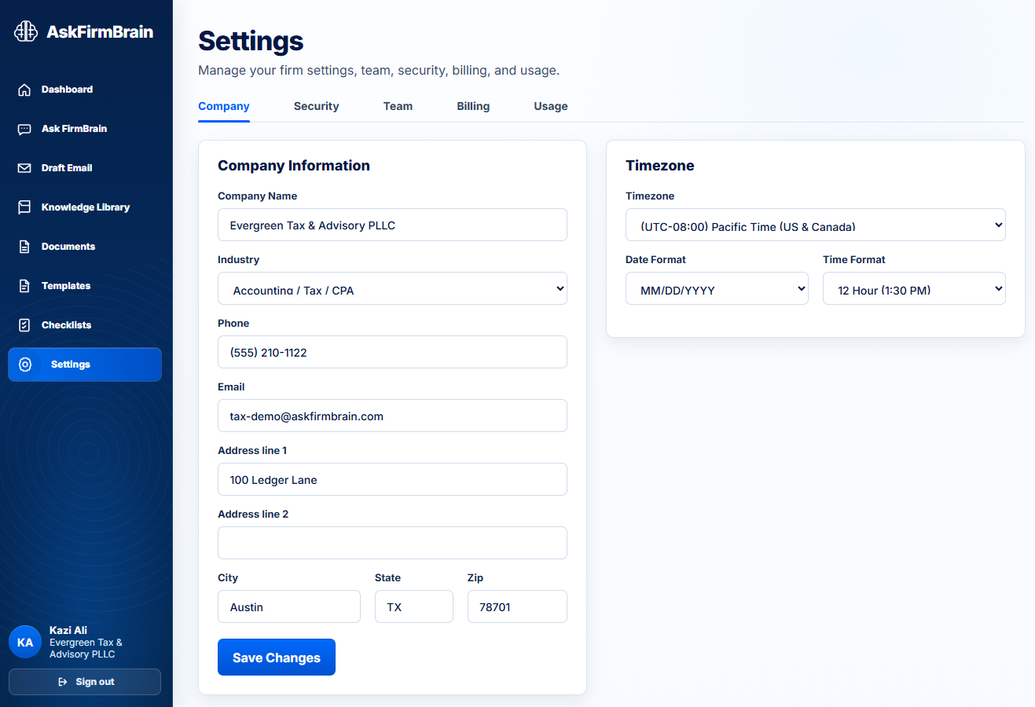
Task: Click the Draft Email envelope icon
Action: pos(24,168)
